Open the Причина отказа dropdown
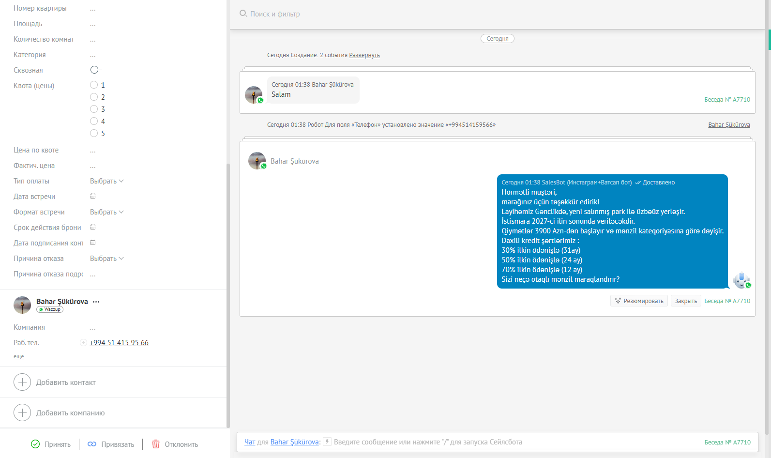The height and width of the screenshot is (458, 771). pyautogui.click(x=107, y=259)
